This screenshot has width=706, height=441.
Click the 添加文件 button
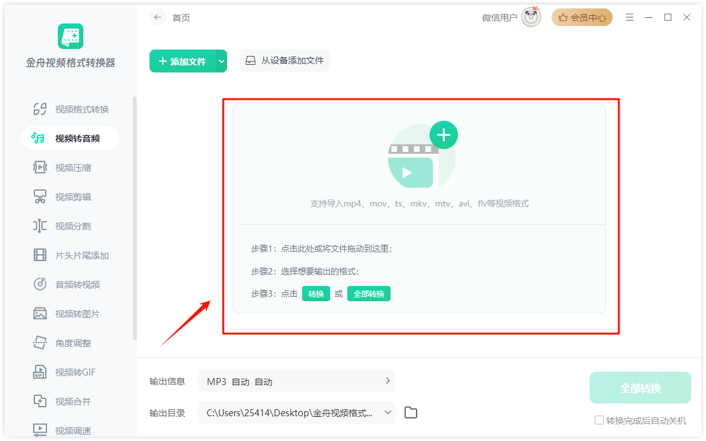(183, 61)
